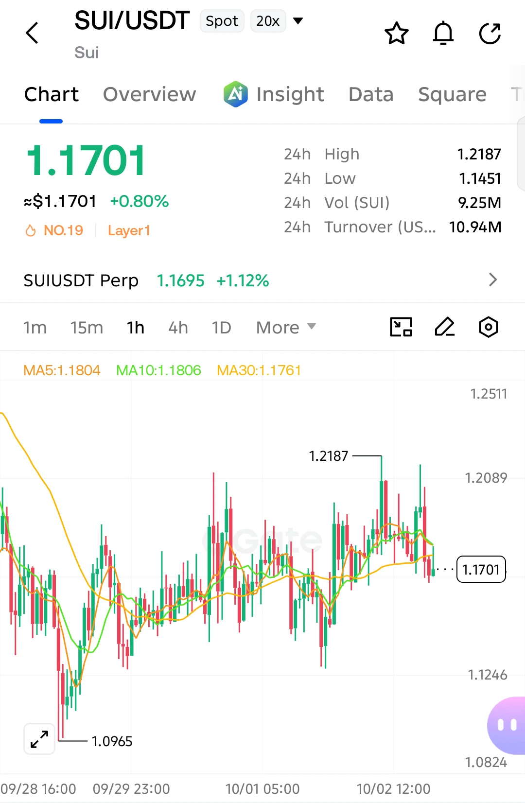The width and height of the screenshot is (525, 803).
Task: Select the 1m timeframe
Action: [35, 328]
